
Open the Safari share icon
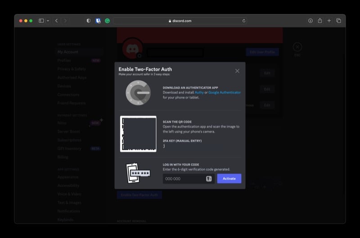point(320,21)
